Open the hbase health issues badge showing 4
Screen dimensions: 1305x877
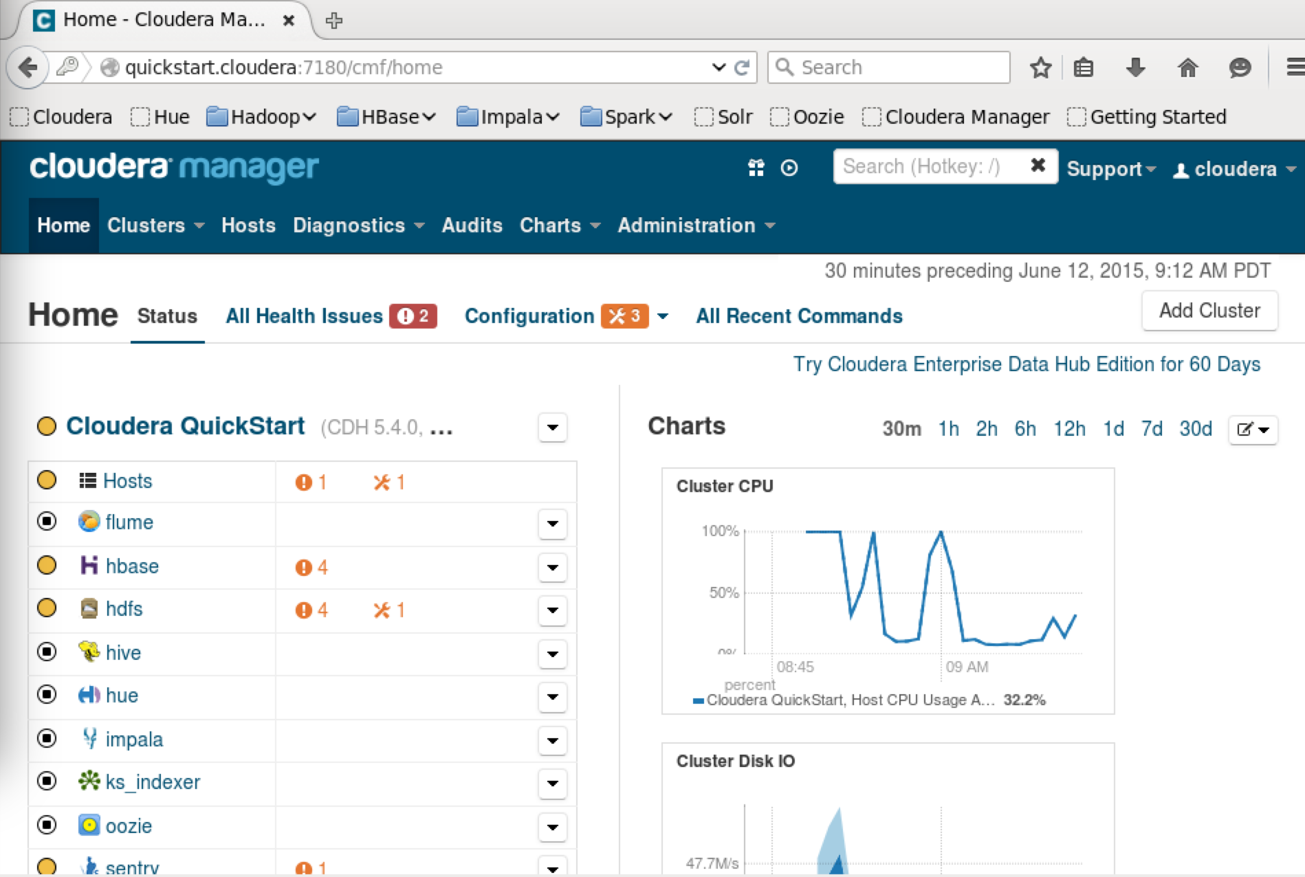click(311, 568)
